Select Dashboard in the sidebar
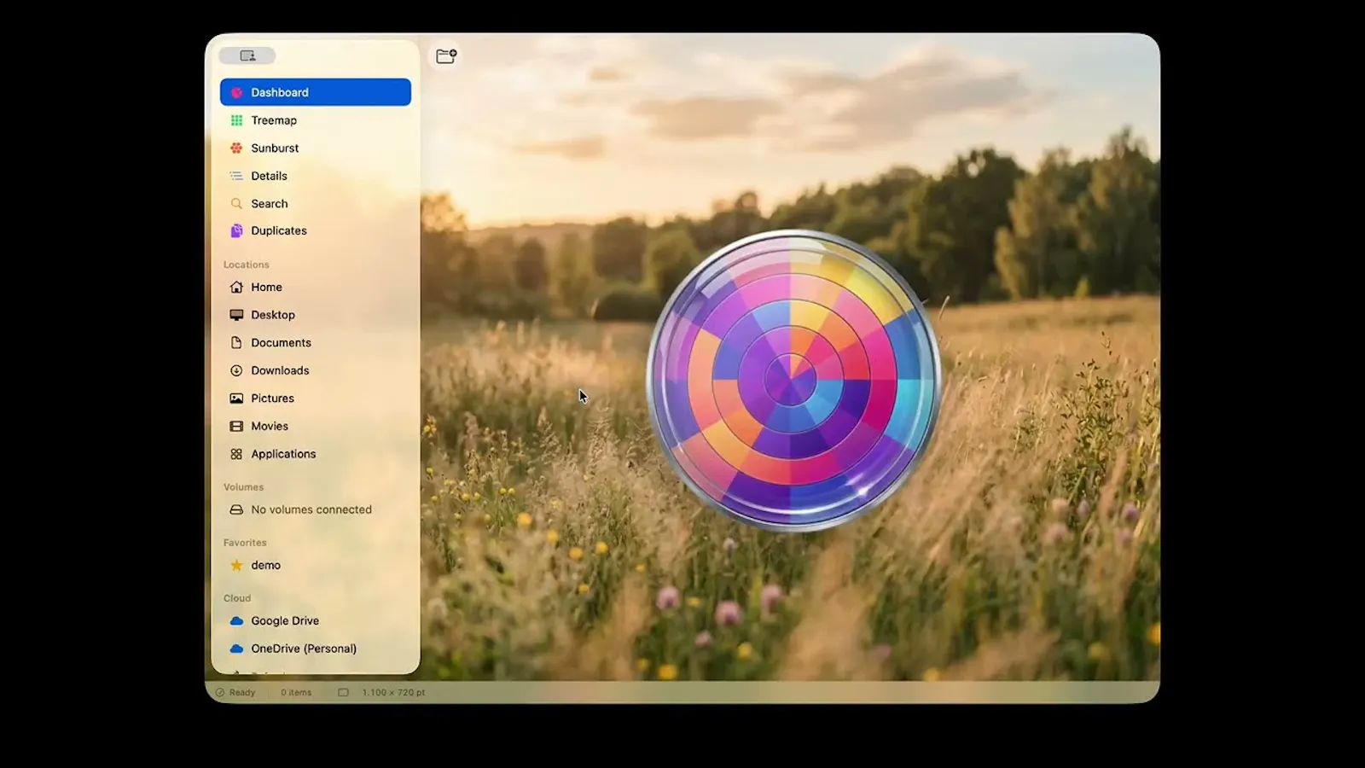Screen dimensions: 1365x768 pyautogui.click(x=316, y=92)
